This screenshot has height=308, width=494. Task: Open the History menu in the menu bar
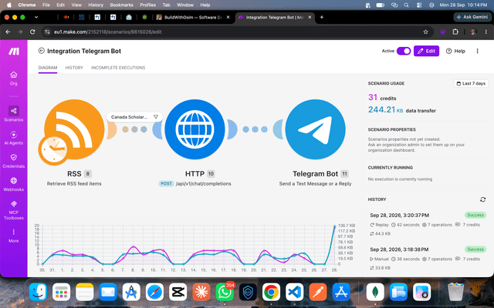point(96,5)
